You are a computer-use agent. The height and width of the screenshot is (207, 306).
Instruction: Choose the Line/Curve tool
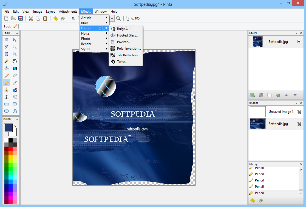(x=15, y=97)
